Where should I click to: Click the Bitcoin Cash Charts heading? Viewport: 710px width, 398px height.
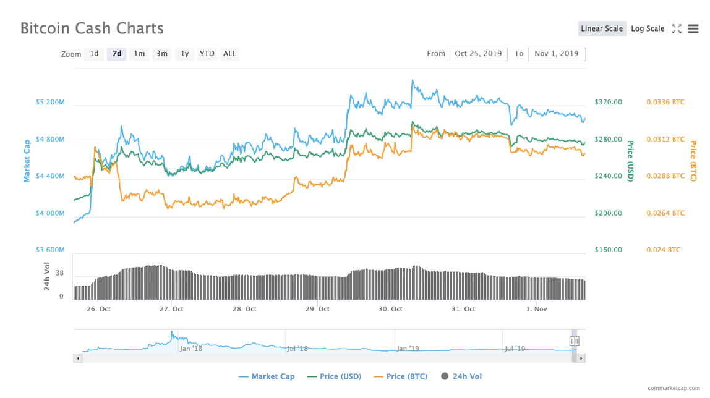[x=92, y=28]
